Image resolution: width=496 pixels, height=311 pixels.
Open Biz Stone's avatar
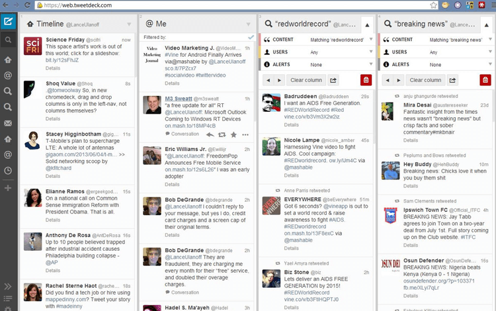click(x=271, y=279)
